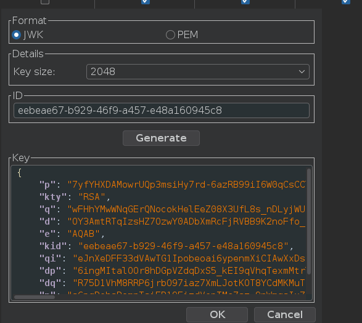Click the "kid" value line in the key
Image resolution: width=362 pixels, height=323 pixels.
pyautogui.click(x=167, y=246)
